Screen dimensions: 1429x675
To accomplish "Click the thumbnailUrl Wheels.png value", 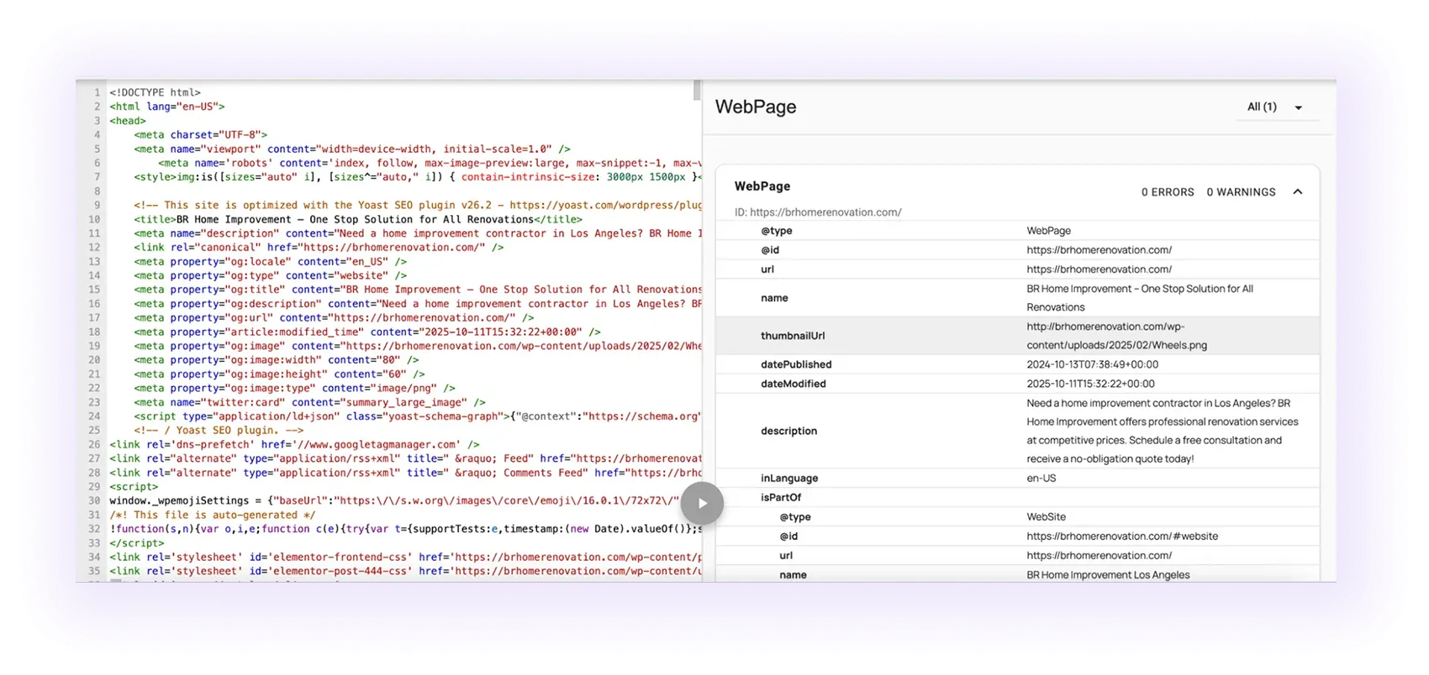I will point(1116,336).
